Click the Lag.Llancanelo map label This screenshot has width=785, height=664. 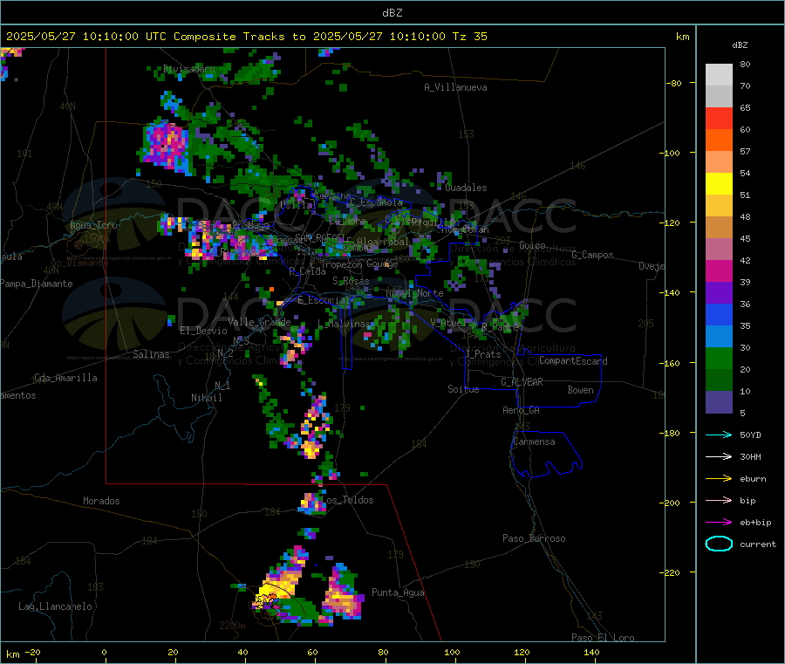tap(55, 606)
